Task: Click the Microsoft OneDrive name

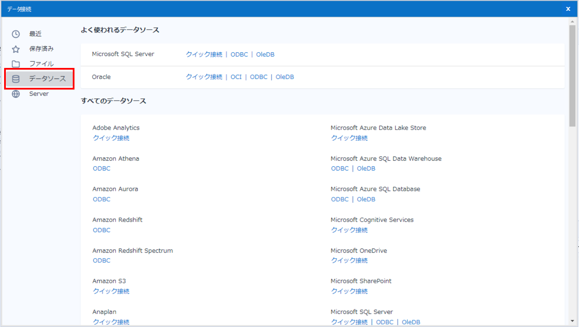Action: [359, 250]
